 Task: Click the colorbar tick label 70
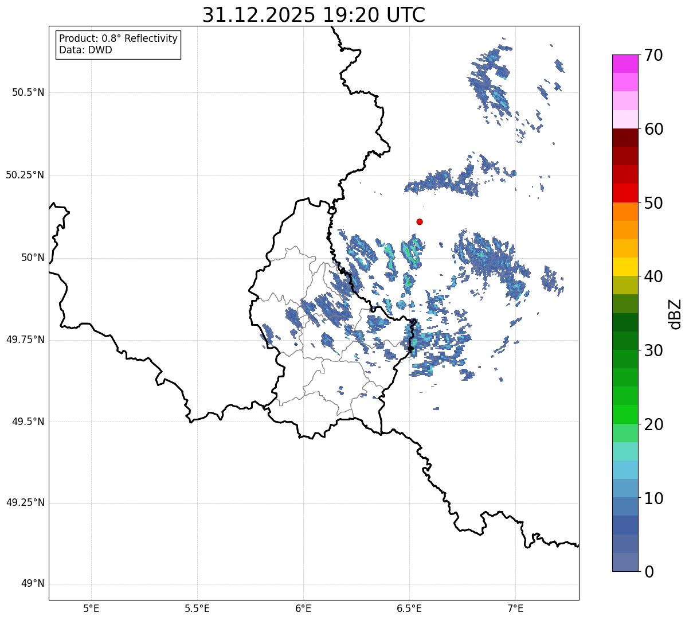point(654,55)
